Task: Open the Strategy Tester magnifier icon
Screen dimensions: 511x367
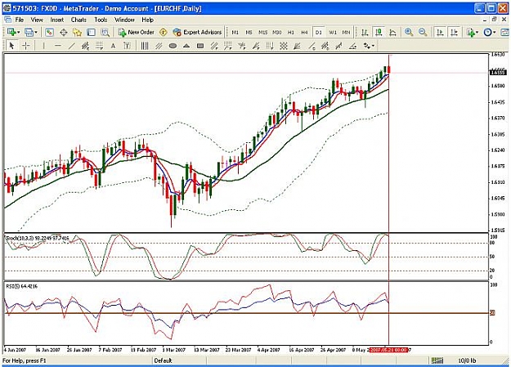Action: [105, 32]
